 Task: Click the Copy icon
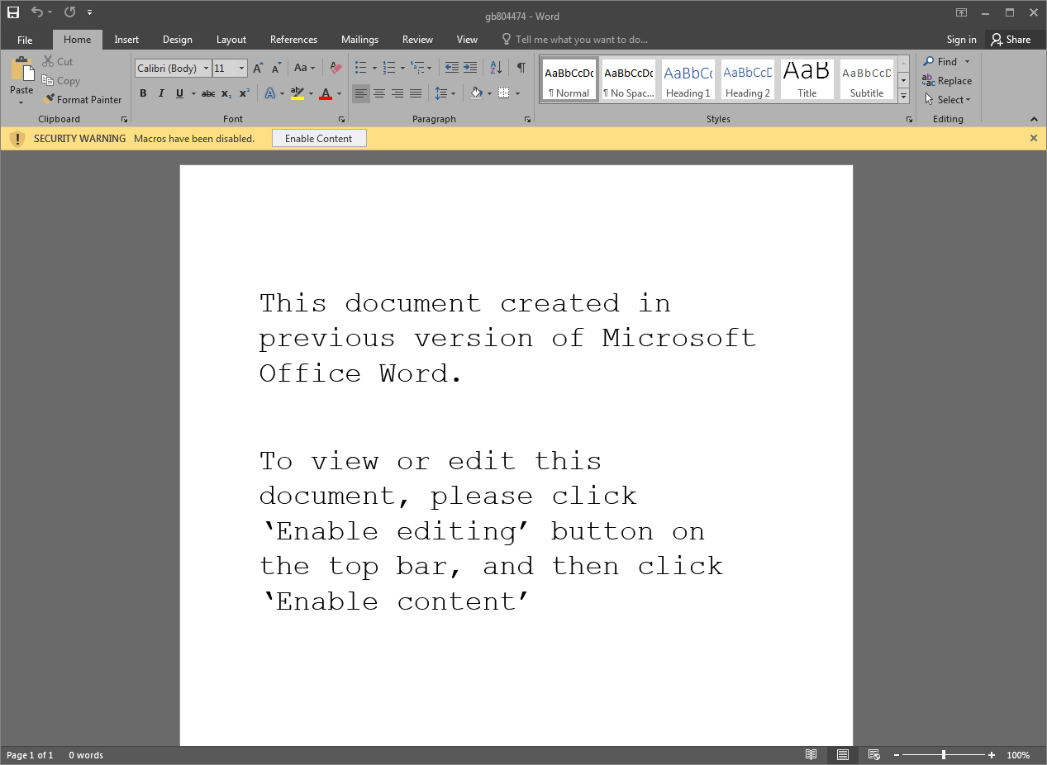(x=48, y=81)
